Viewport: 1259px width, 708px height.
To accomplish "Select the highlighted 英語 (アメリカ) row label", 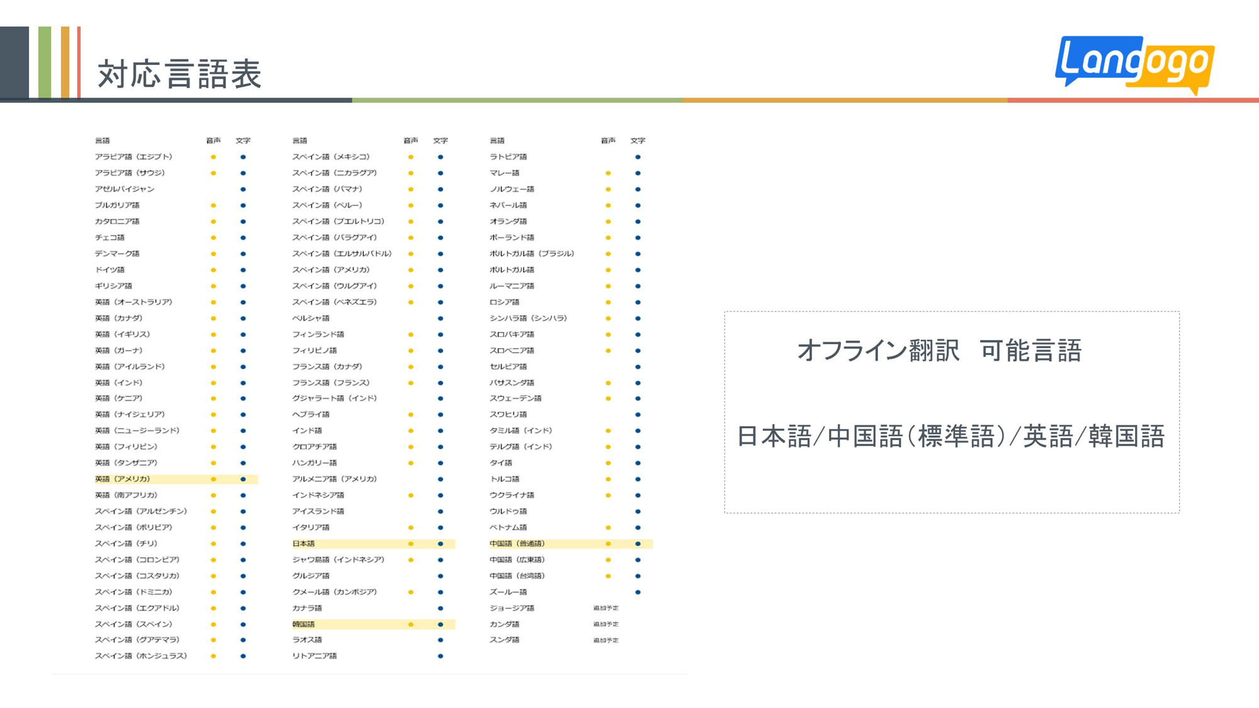I will pos(123,479).
